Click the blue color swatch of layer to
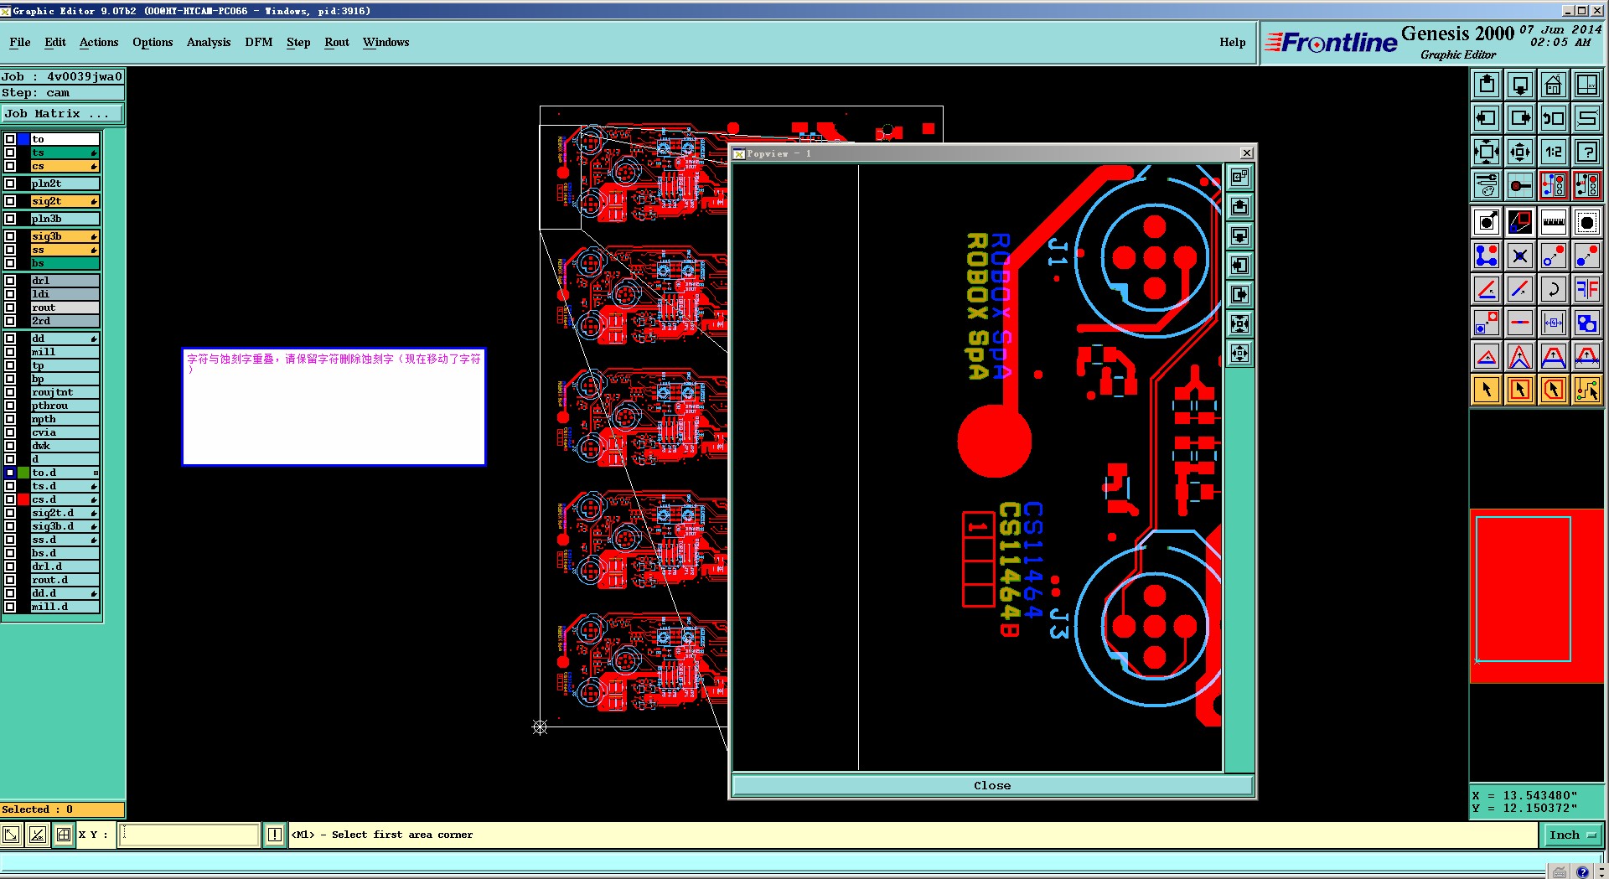This screenshot has height=879, width=1609. point(23,139)
